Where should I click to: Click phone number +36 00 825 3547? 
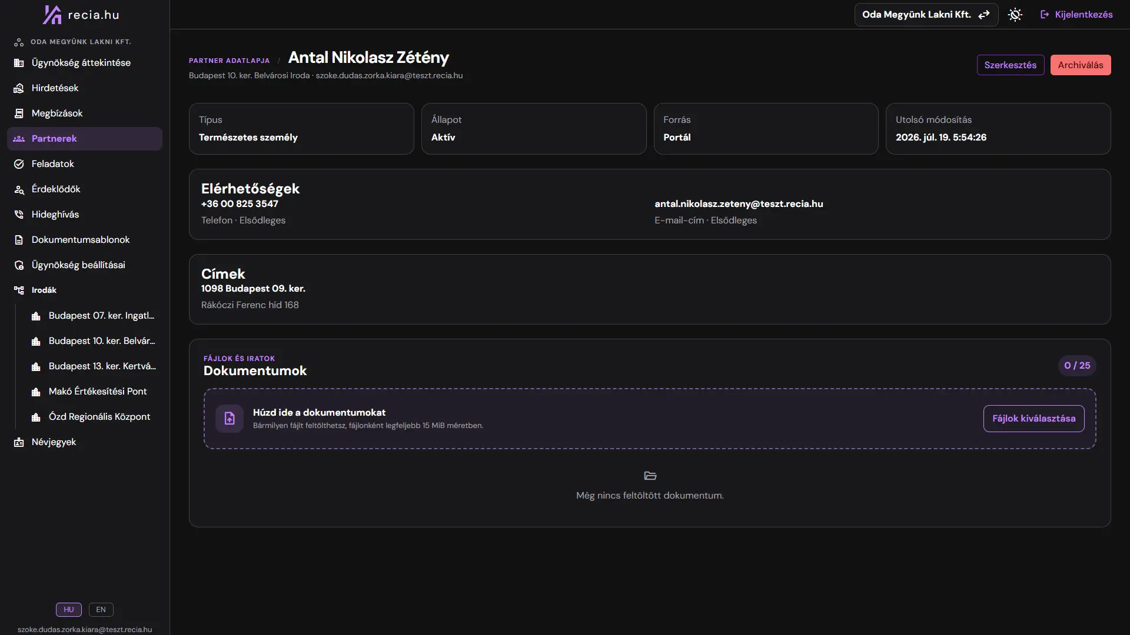point(240,204)
